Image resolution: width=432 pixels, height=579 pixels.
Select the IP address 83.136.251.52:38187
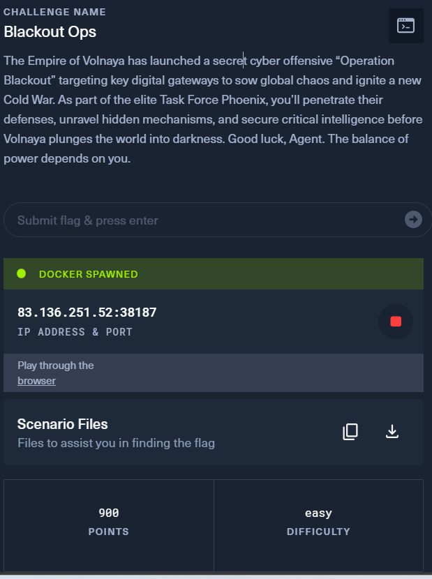point(87,313)
